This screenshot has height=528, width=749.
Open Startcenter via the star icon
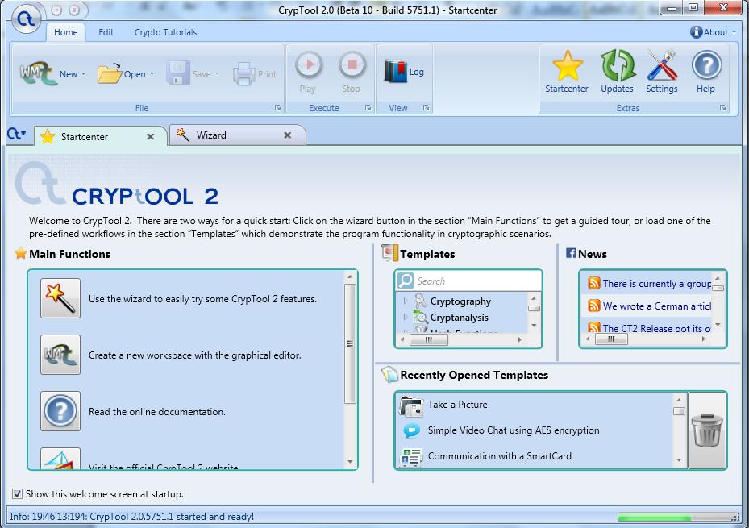click(567, 66)
